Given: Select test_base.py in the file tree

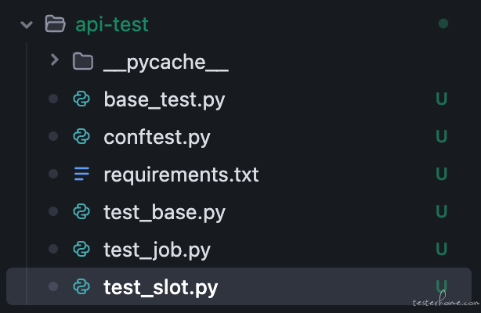Looking at the screenshot, I should click(x=165, y=212).
